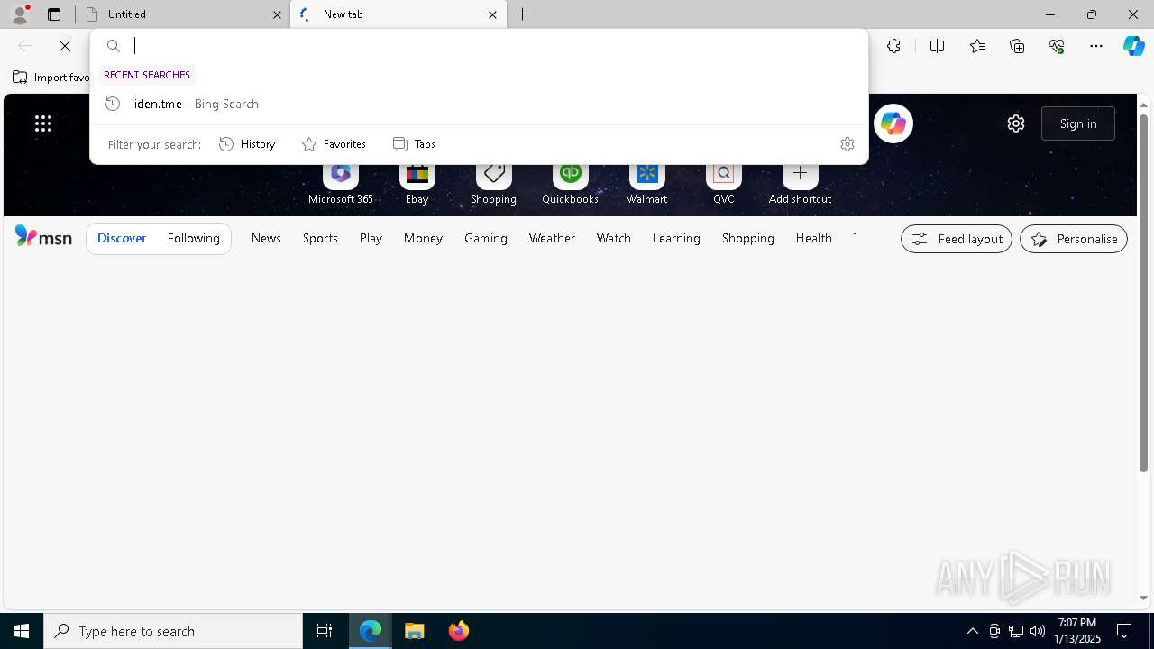Launch Firefox from the taskbar
The width and height of the screenshot is (1154, 649).
pos(459,631)
